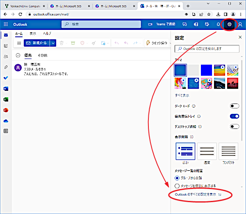Screen dimensions: 246x214
Task: Click the forward arrow icon
Action: (135, 43)
